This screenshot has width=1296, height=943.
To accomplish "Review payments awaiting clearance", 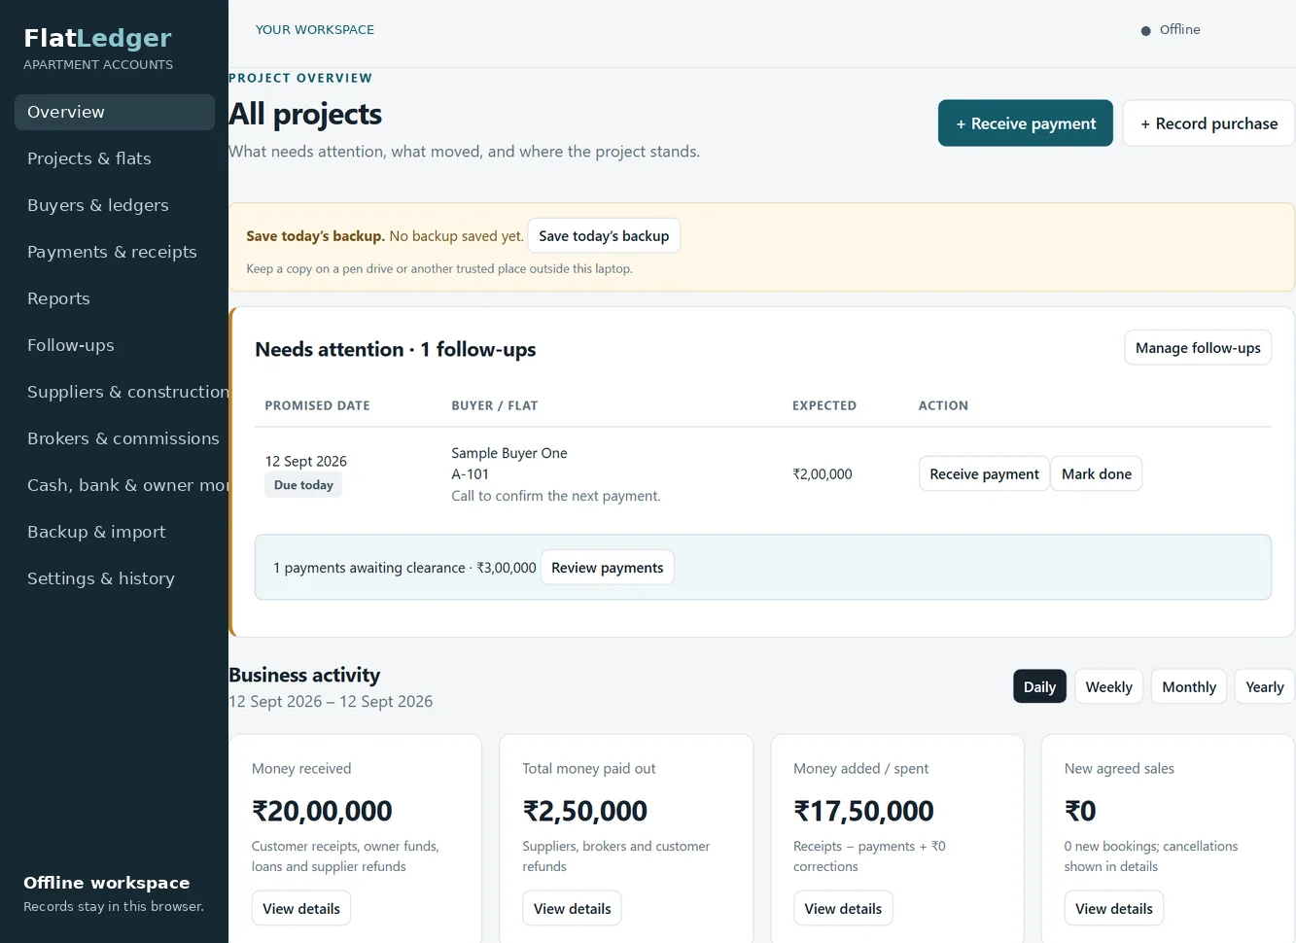I will pos(608,568).
